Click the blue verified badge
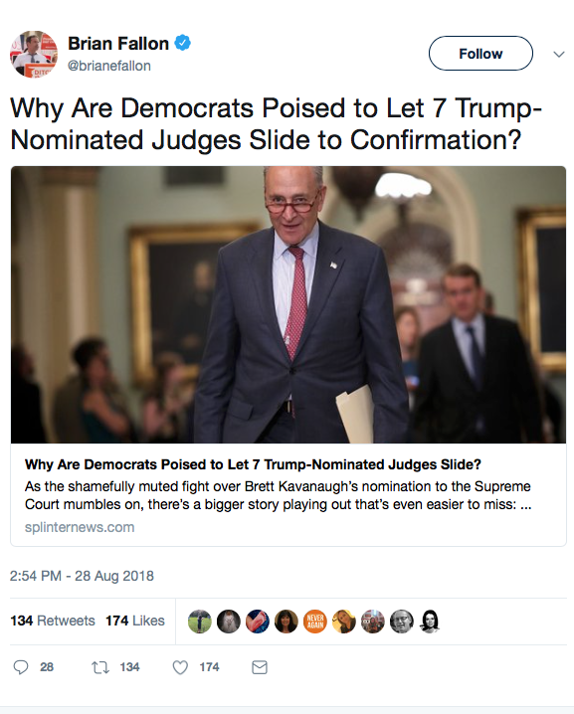The height and width of the screenshot is (714, 574). coord(183,44)
